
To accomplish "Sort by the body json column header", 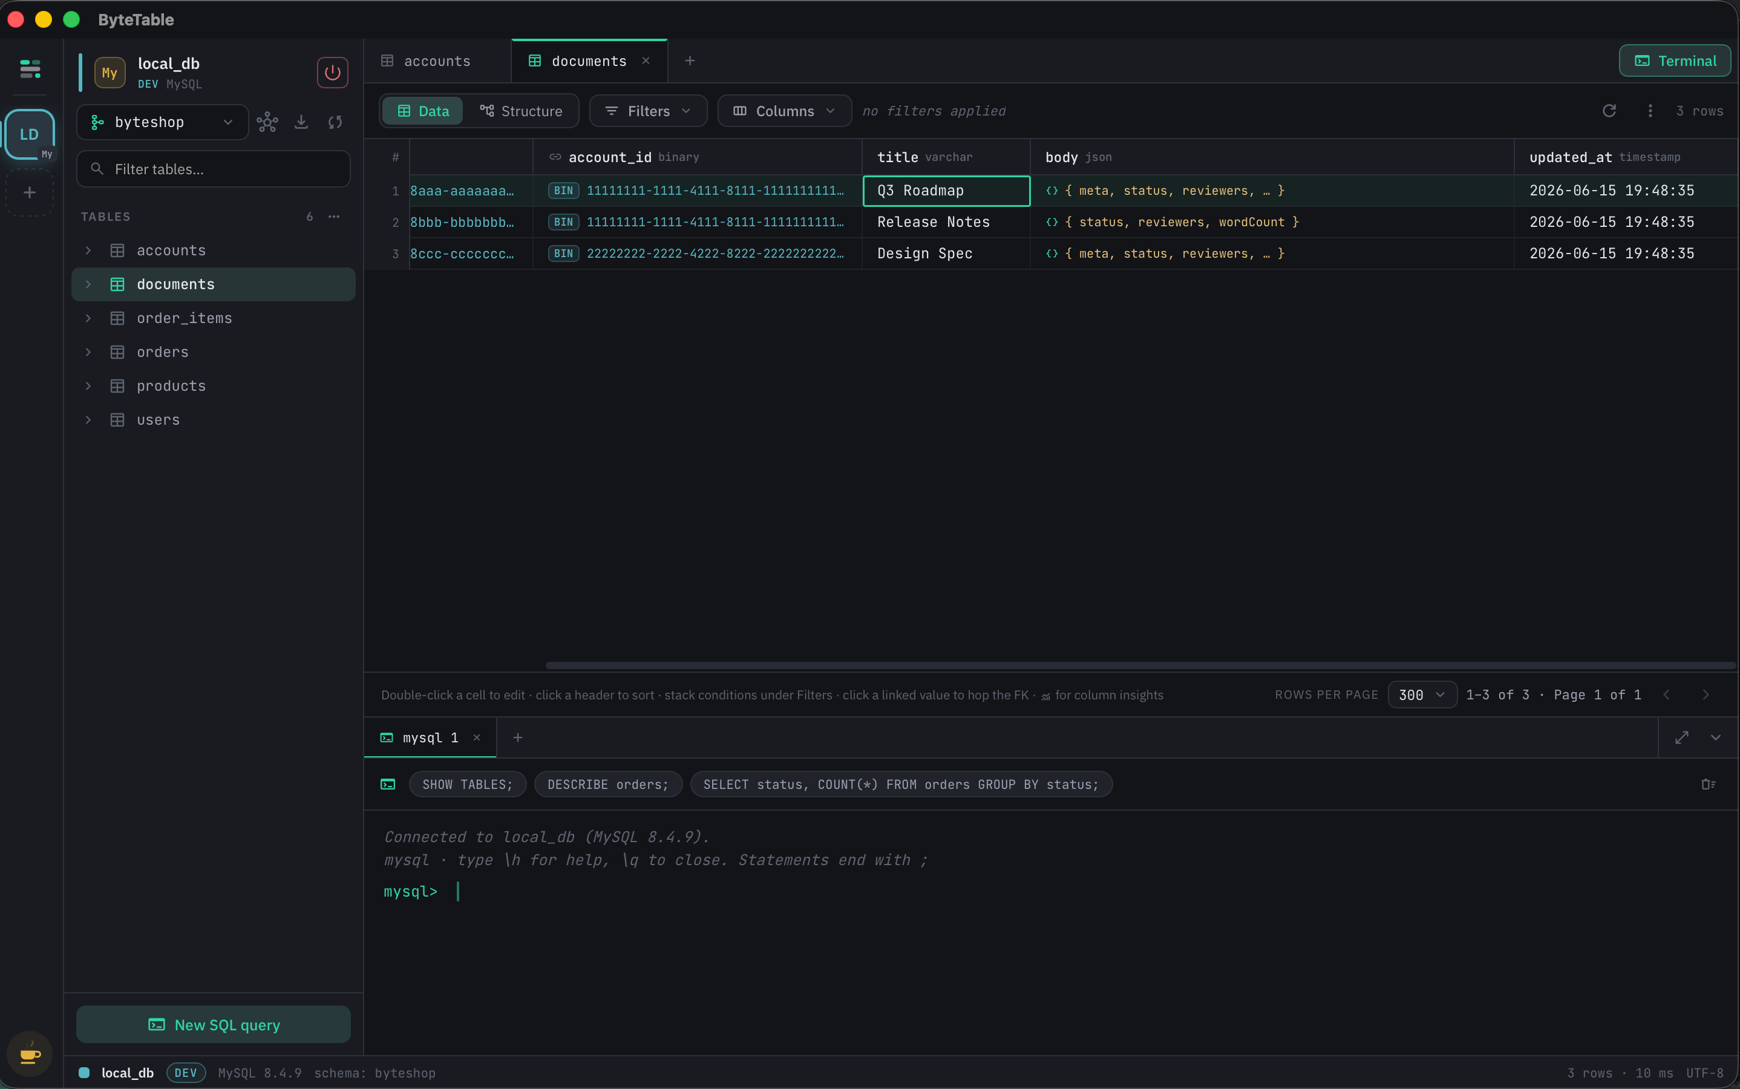I will 1272,157.
